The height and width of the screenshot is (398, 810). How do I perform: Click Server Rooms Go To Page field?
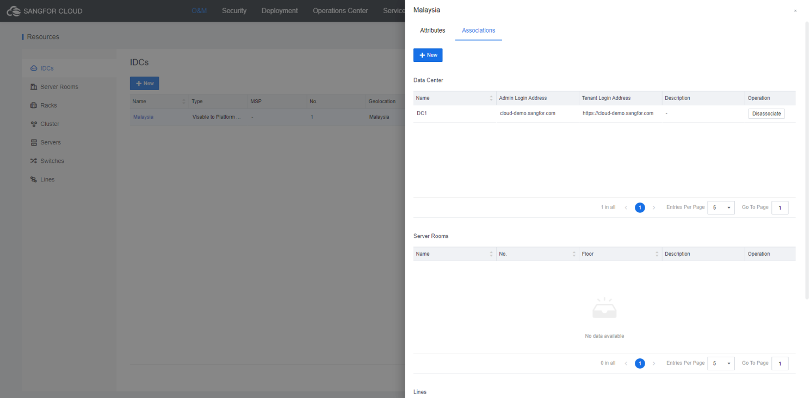[x=780, y=363]
